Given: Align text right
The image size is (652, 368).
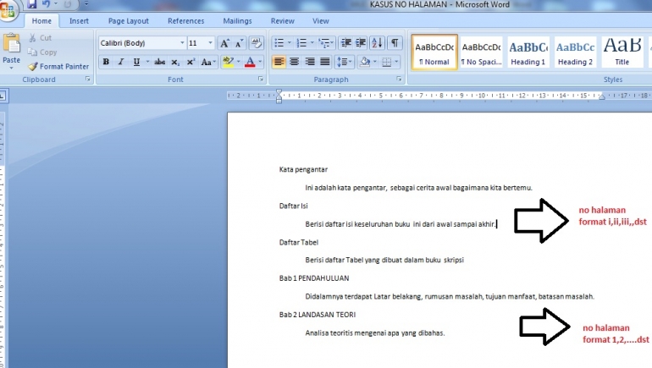Looking at the screenshot, I should (x=309, y=62).
